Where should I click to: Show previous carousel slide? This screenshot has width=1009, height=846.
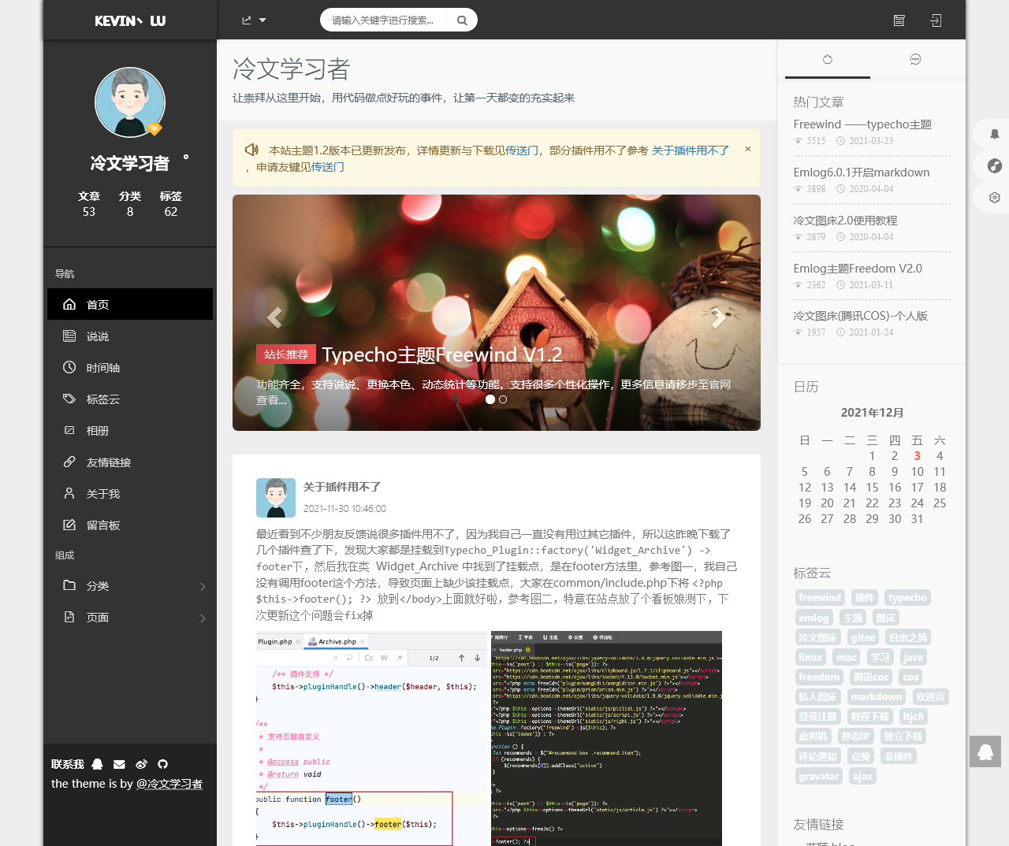coord(274,317)
